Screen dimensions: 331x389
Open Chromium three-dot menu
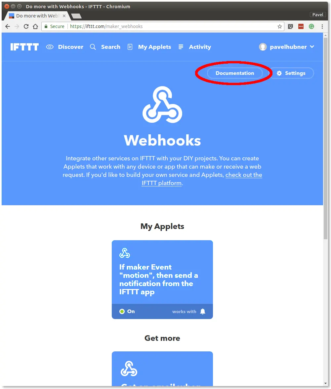pyautogui.click(x=322, y=26)
